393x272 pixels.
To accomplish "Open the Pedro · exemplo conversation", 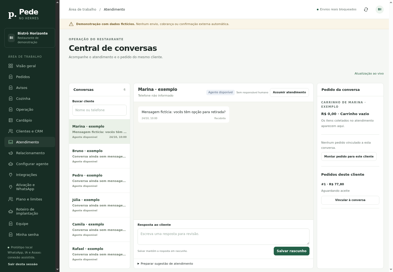I will 99,181.
